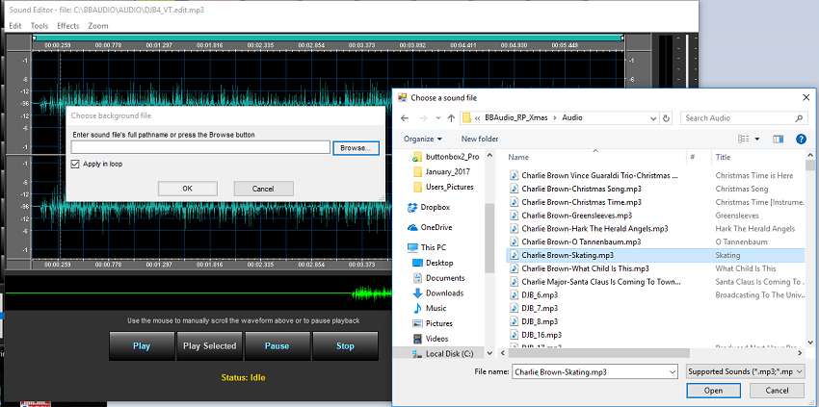Toggle the preview pane icon
The width and height of the screenshot is (819, 407).
tap(779, 139)
